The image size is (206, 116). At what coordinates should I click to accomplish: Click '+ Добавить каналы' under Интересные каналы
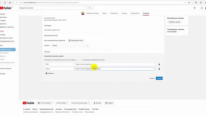tap(174, 22)
